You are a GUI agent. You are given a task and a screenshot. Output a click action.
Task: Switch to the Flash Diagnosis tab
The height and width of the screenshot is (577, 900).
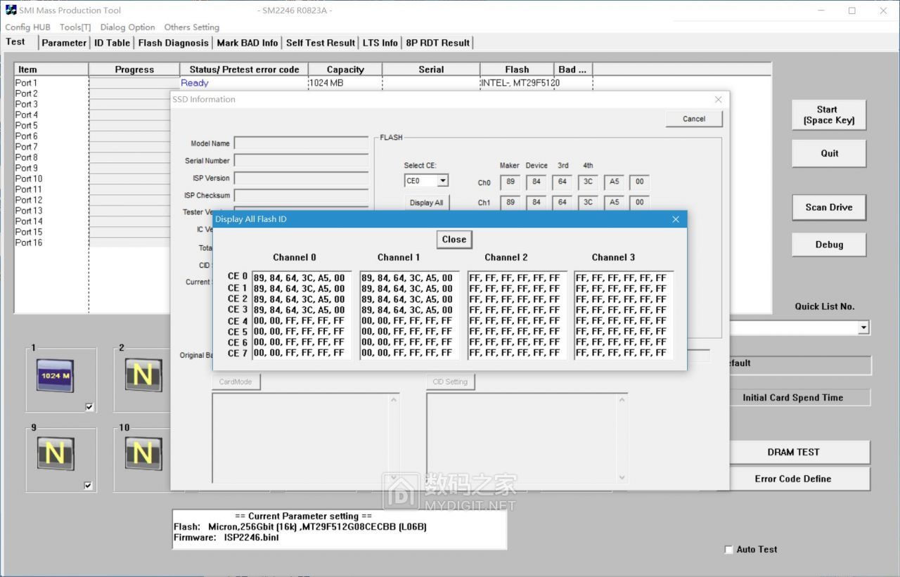tap(174, 43)
